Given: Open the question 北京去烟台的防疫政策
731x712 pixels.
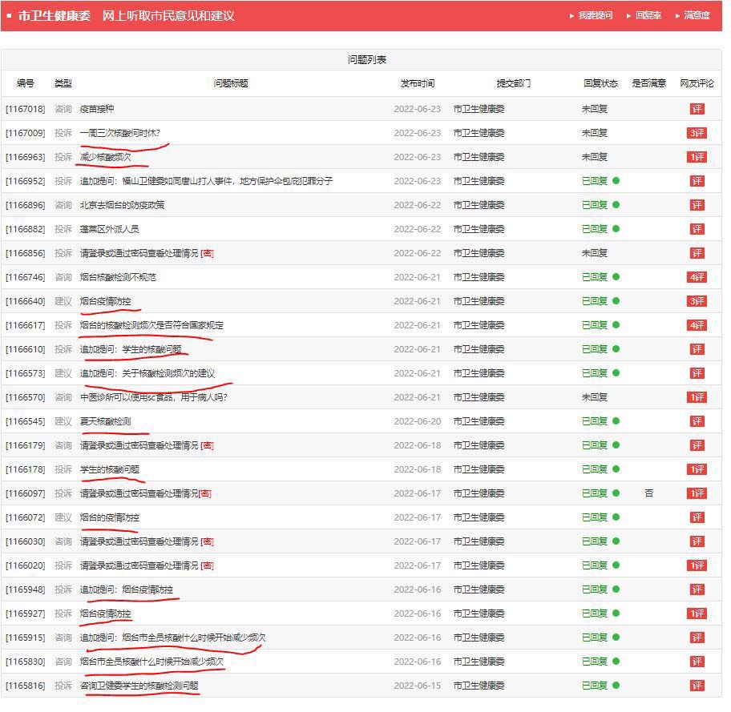Looking at the screenshot, I should 122,205.
